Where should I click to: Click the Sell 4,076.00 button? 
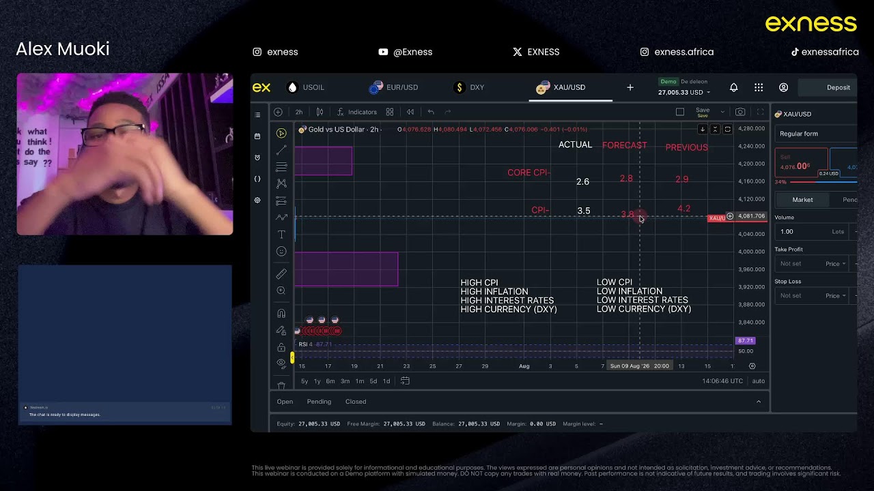(x=801, y=162)
